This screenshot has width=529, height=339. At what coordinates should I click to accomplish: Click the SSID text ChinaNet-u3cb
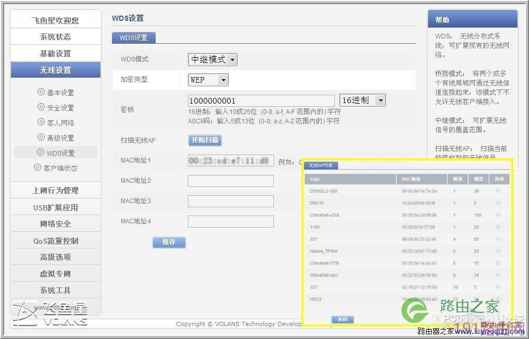click(324, 215)
